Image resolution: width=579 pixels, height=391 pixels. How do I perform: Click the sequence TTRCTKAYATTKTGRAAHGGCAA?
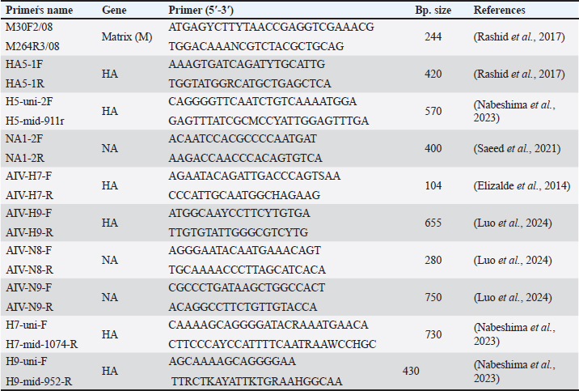257,381
